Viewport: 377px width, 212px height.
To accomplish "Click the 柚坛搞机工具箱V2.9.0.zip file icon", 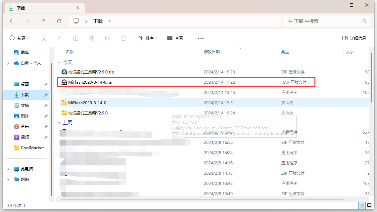I will tap(64, 72).
